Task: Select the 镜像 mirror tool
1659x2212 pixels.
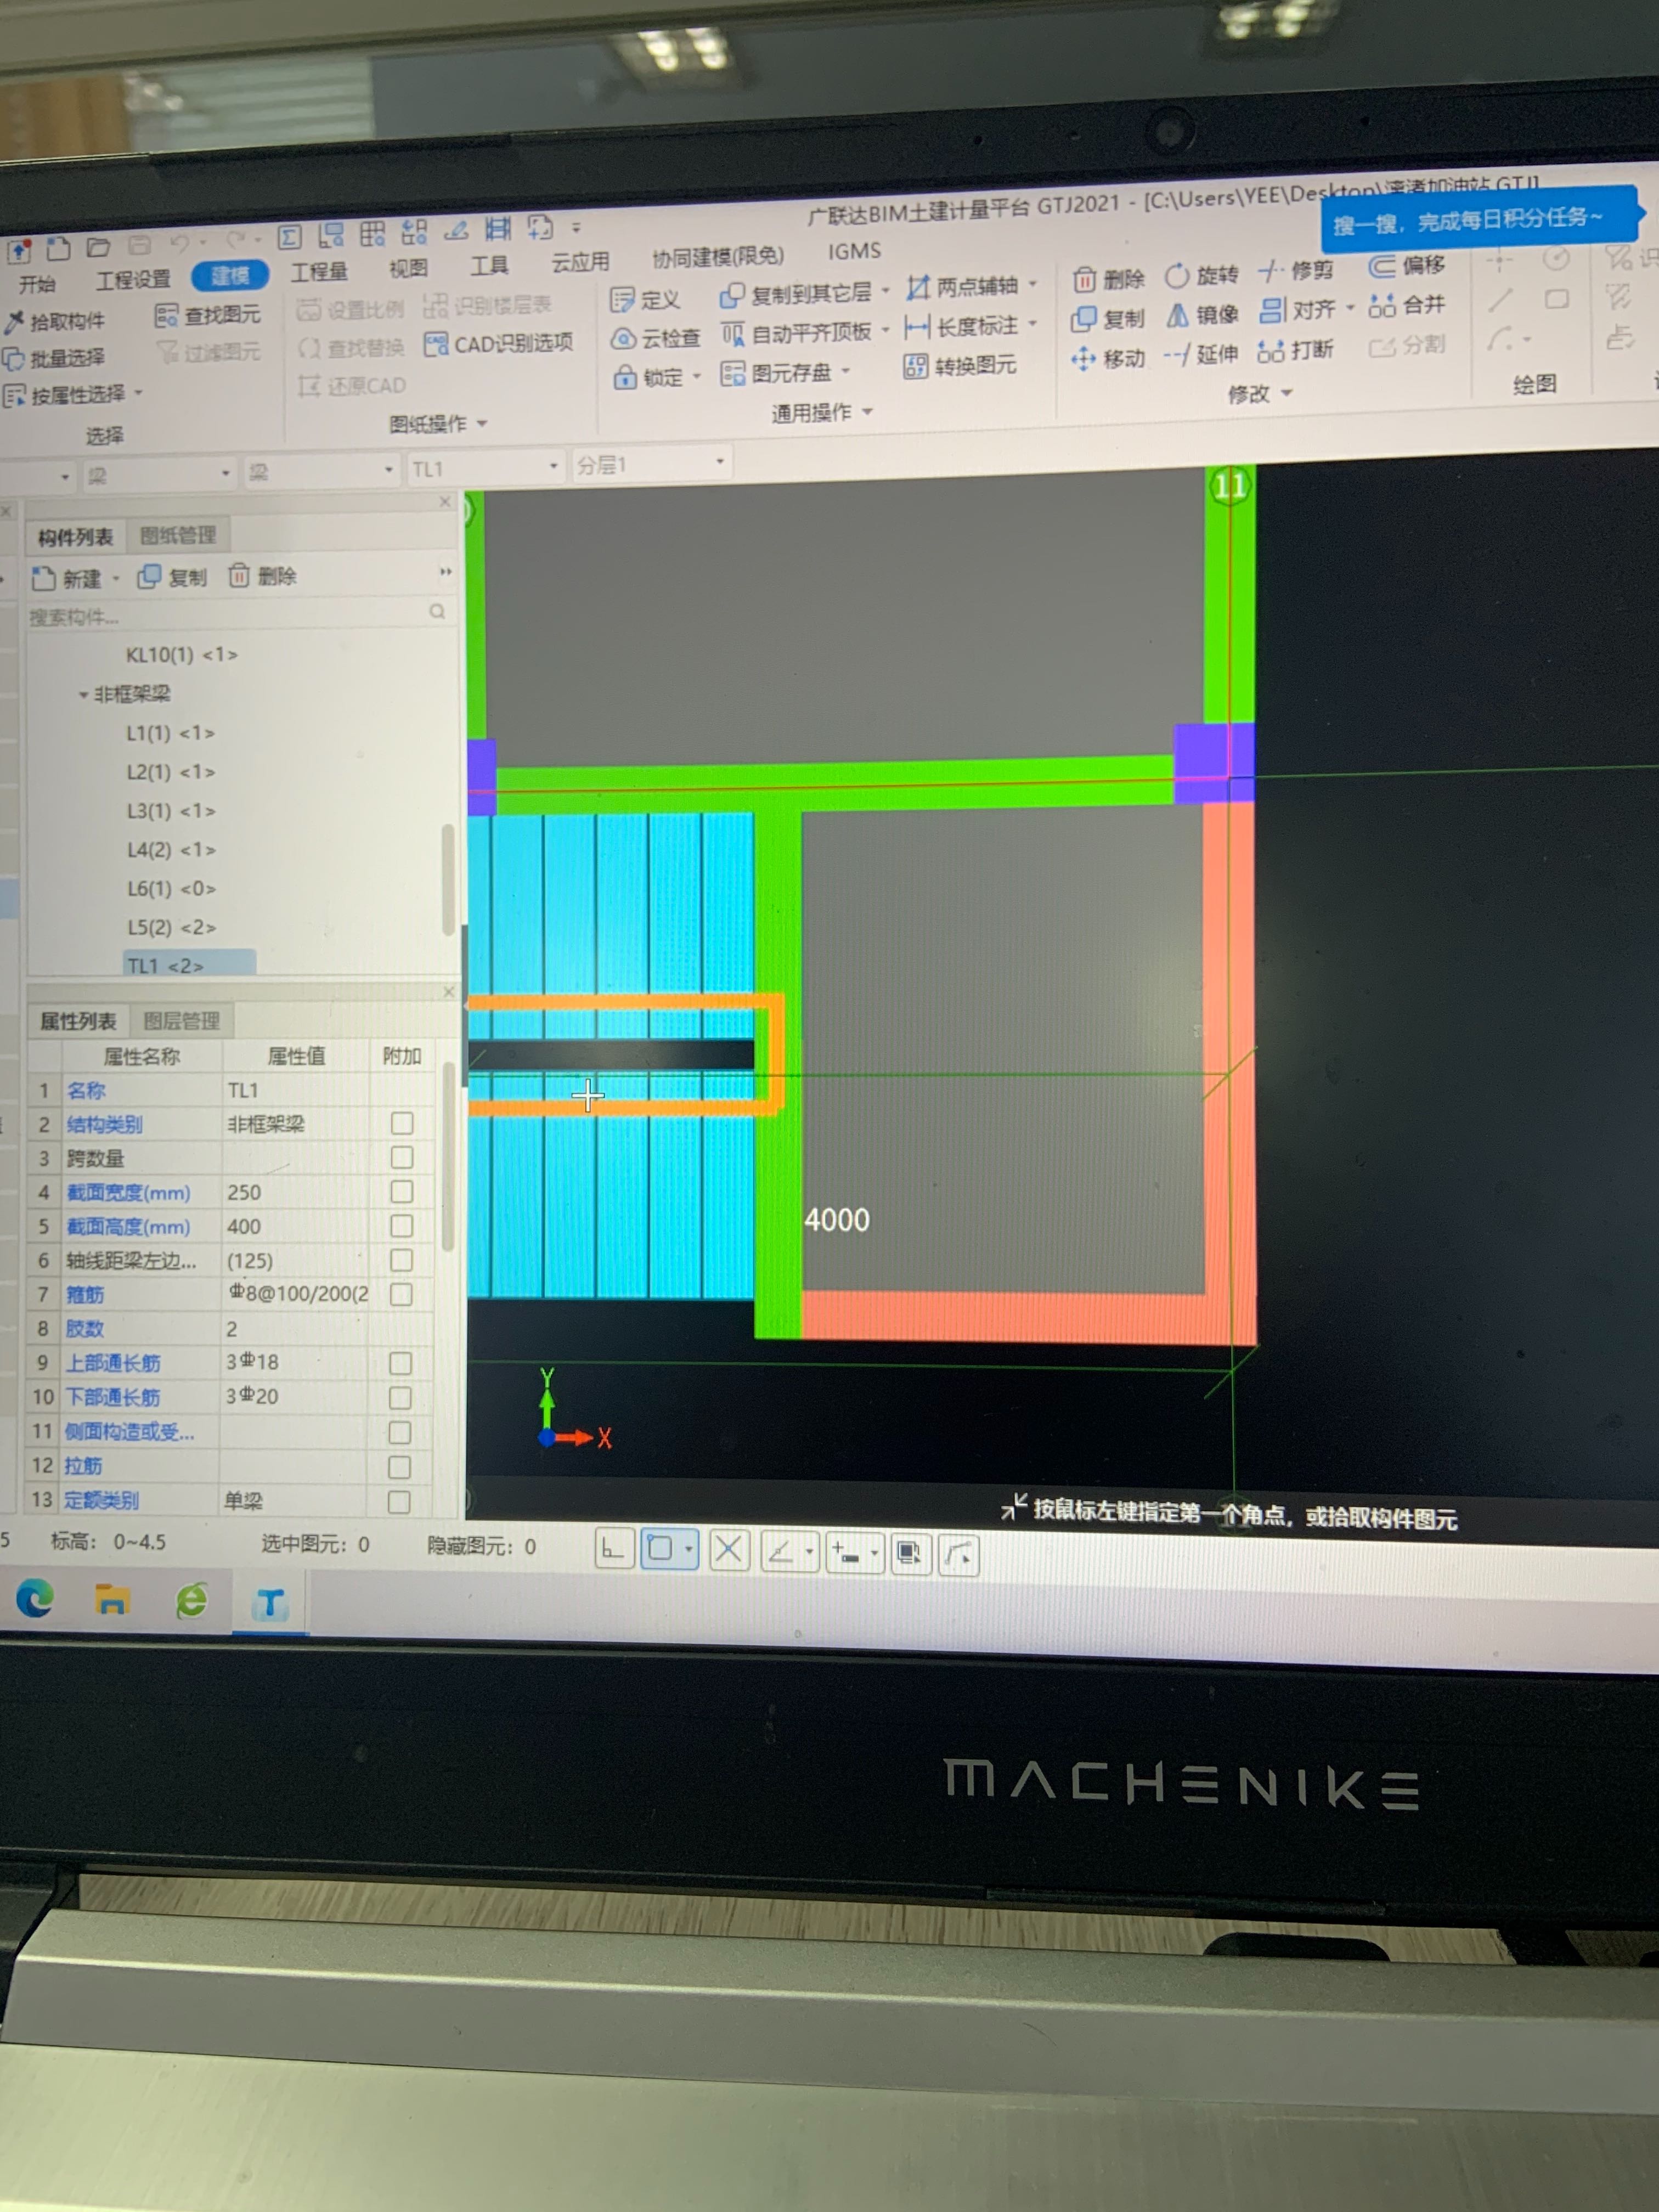Action: [1202, 315]
